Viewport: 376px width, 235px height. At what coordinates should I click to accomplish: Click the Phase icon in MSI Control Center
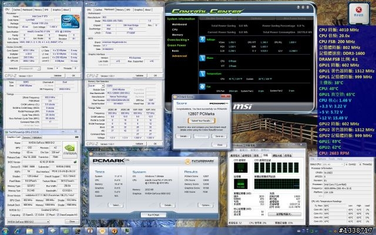[202, 58]
